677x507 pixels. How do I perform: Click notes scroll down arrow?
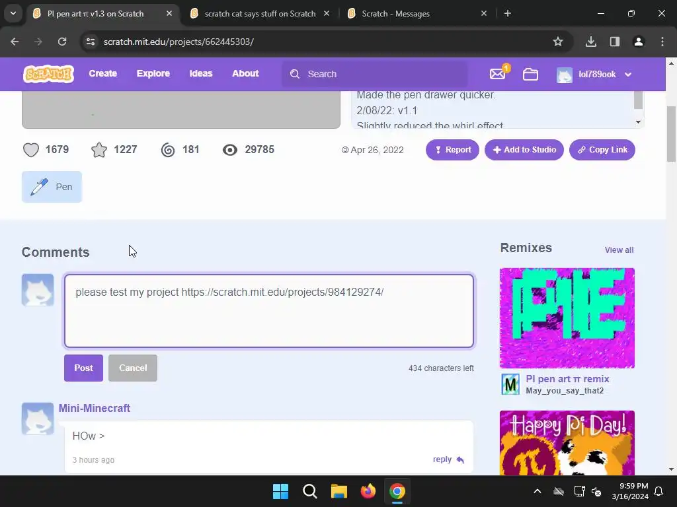pyautogui.click(x=639, y=122)
